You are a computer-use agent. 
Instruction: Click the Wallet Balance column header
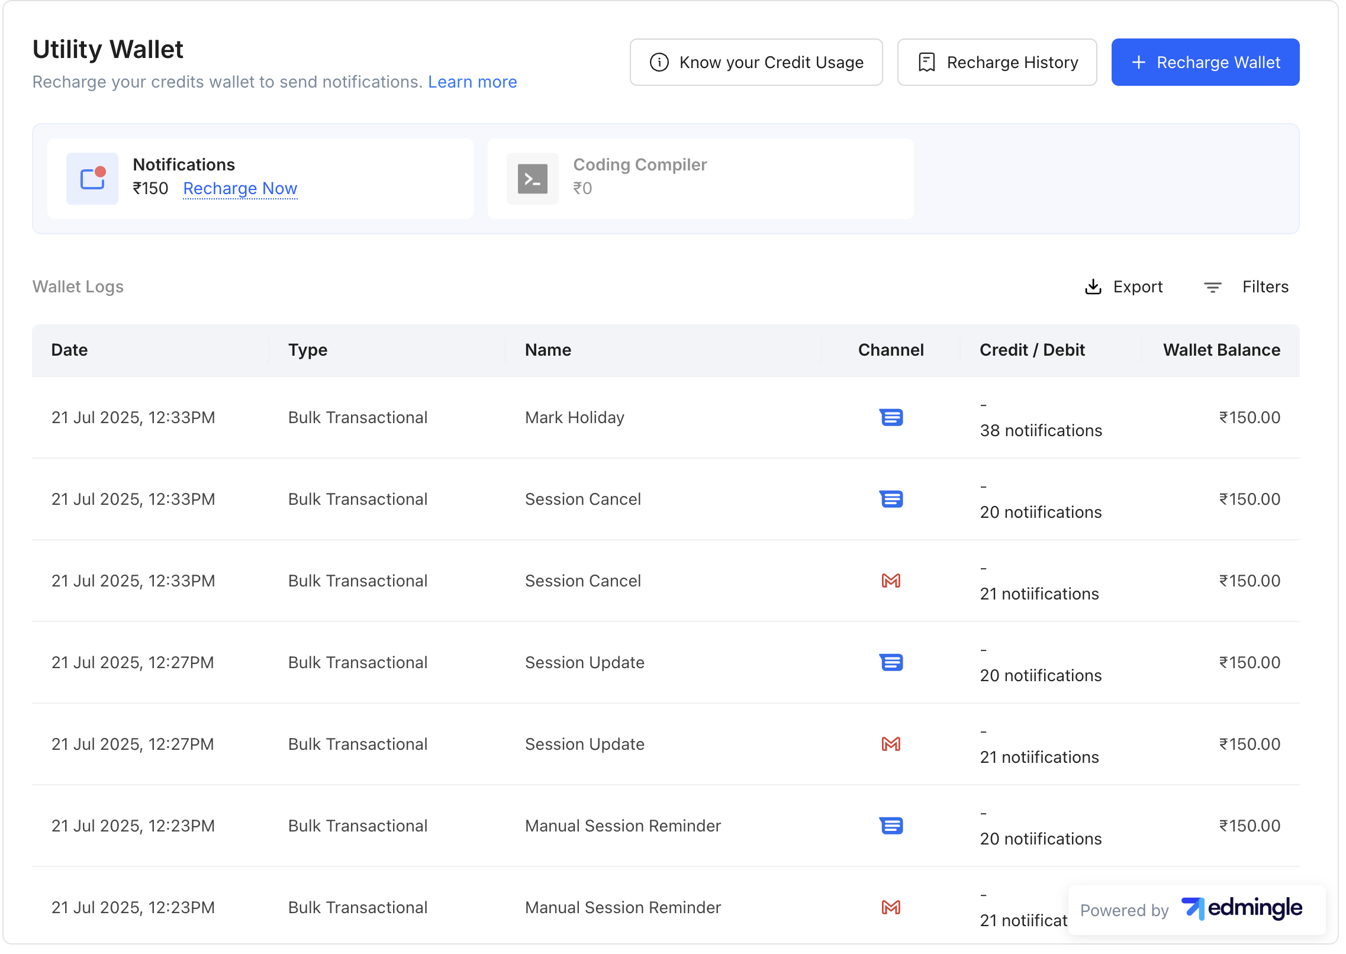pos(1222,350)
